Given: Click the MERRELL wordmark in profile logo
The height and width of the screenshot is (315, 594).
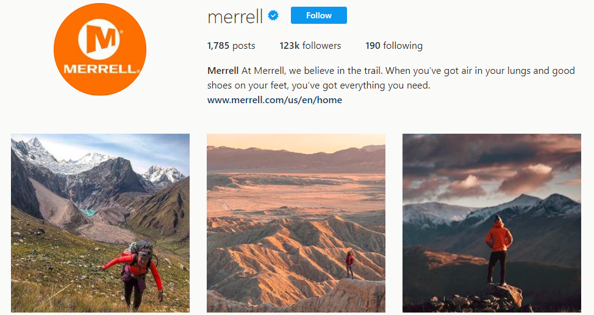Looking at the screenshot, I should coord(100,70).
